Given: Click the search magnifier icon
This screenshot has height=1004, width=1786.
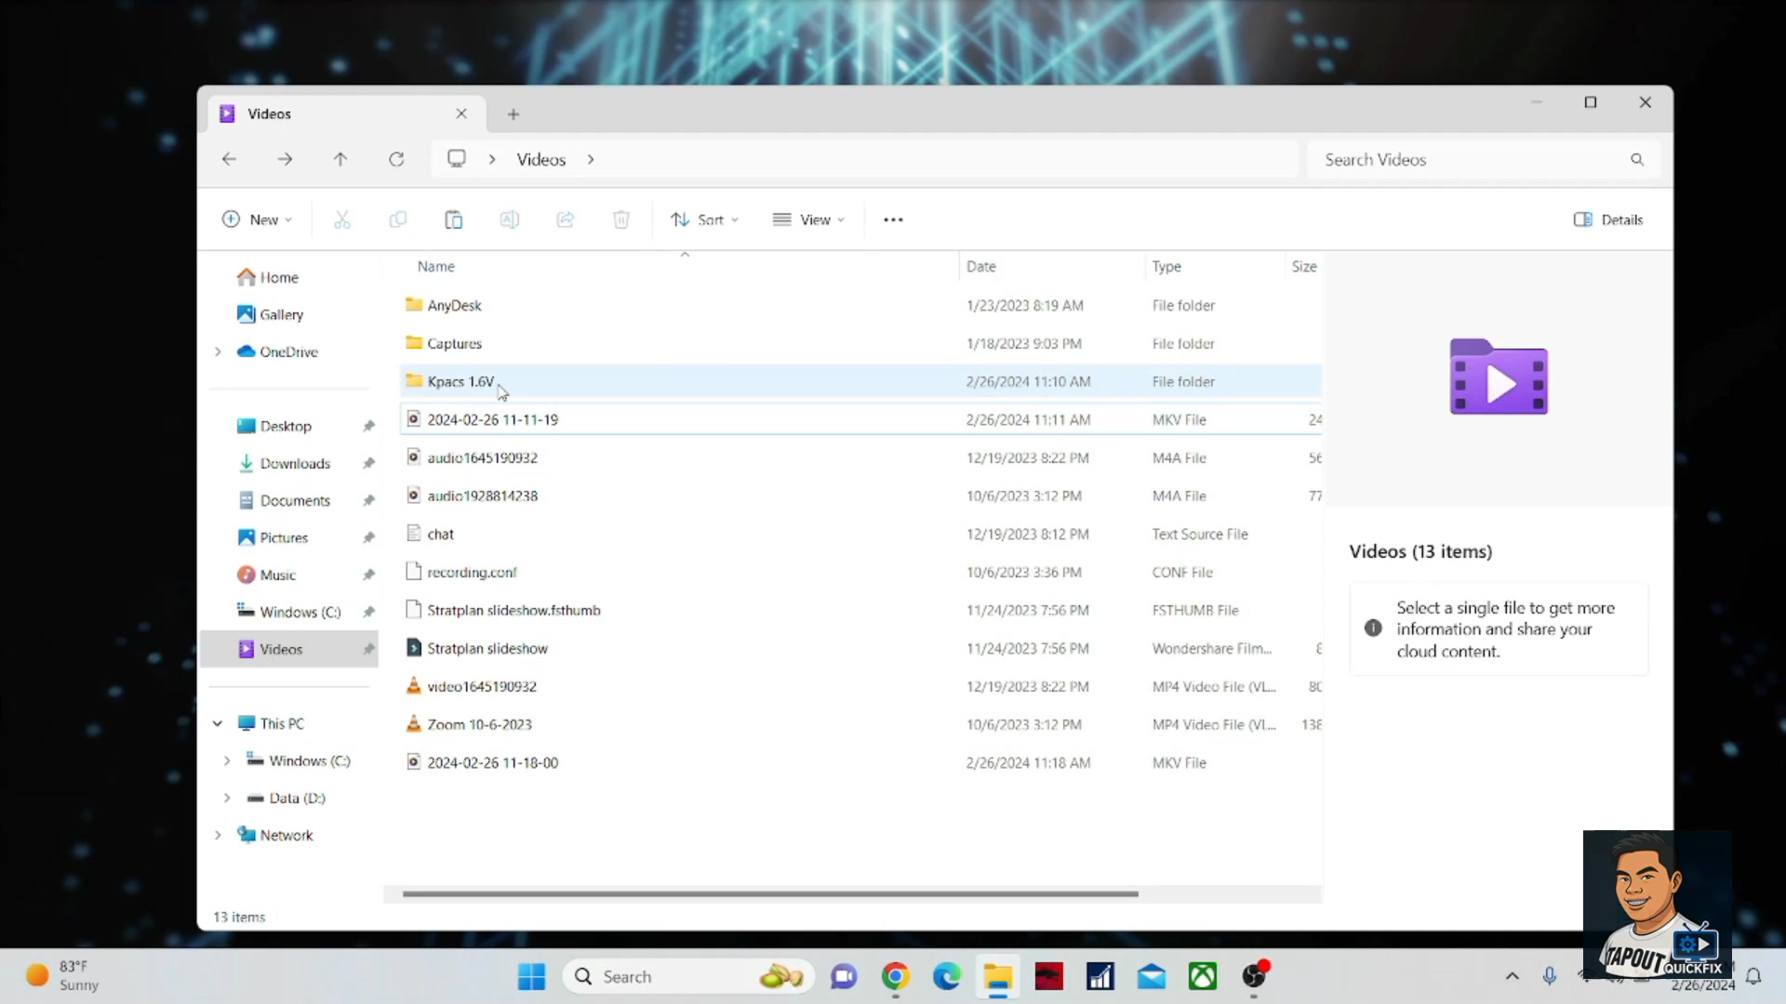Looking at the screenshot, I should pos(1637,160).
